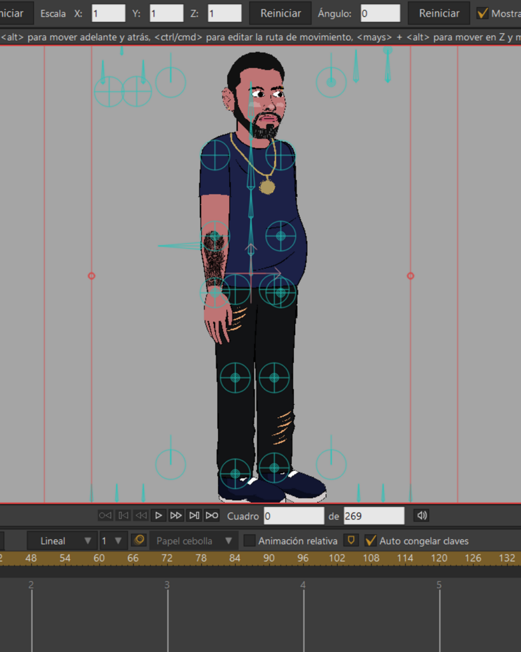
Task: Toggle the Mostrar checkbox in the top bar
Action: pyautogui.click(x=482, y=13)
